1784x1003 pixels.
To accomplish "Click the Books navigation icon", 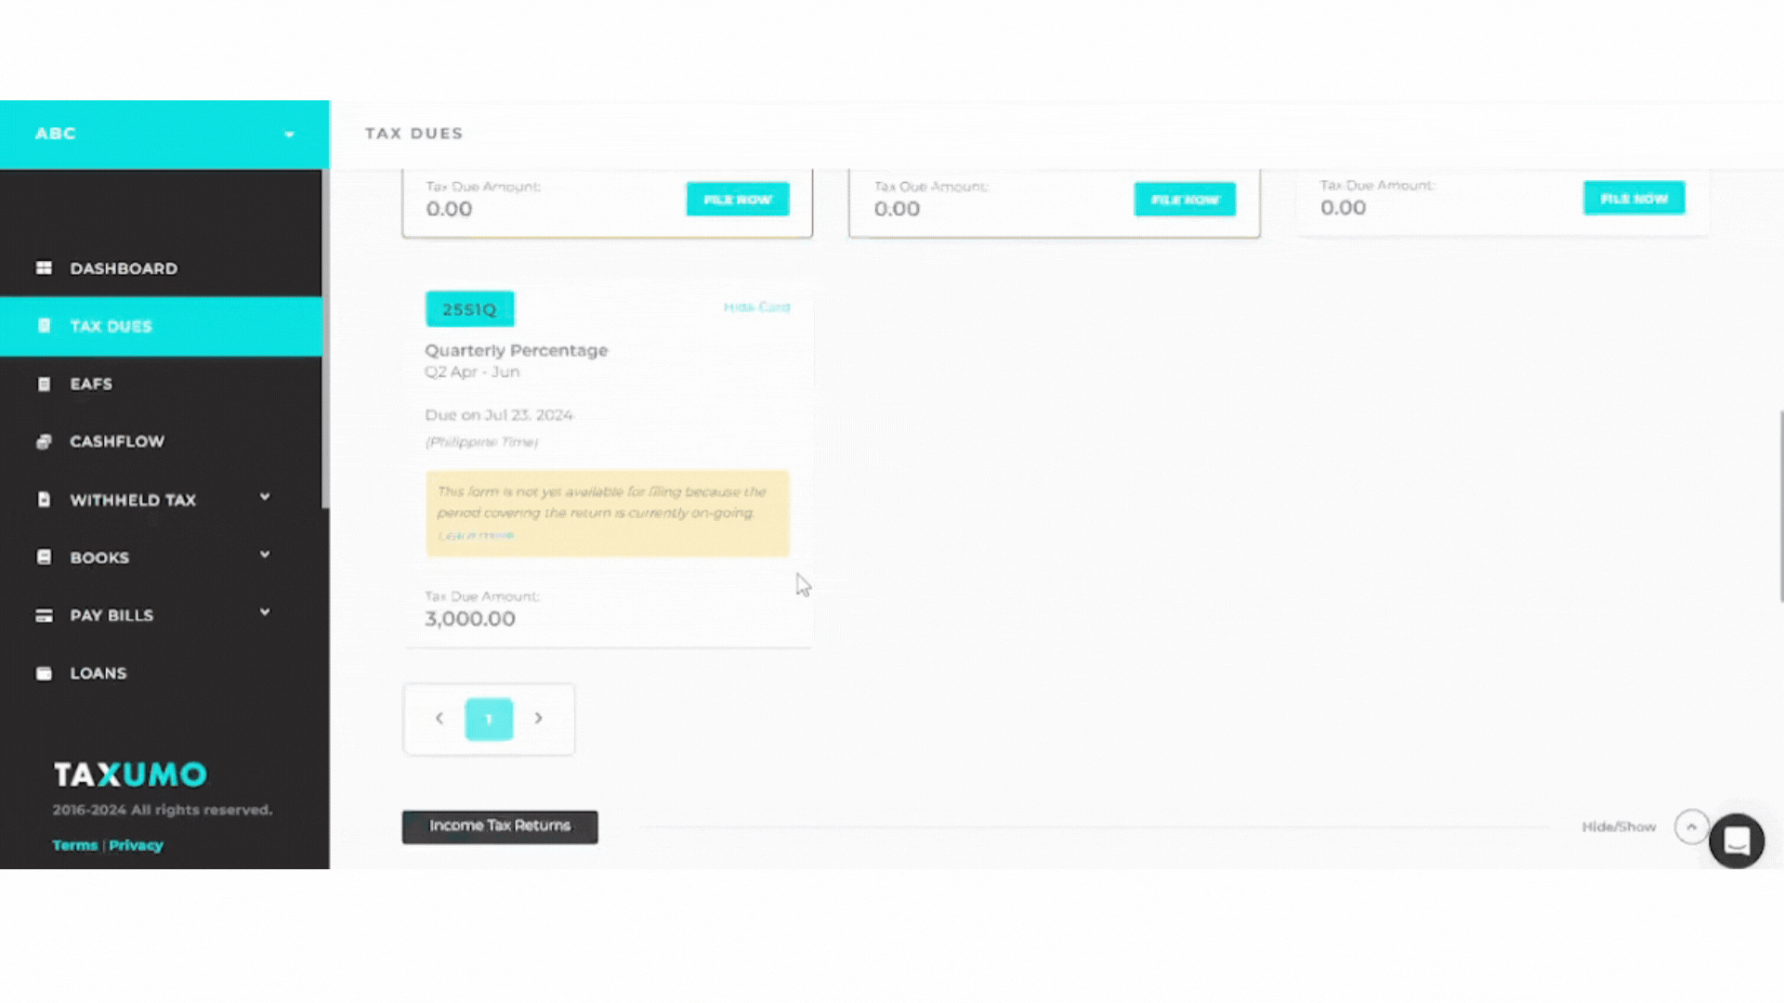I will [x=44, y=557].
